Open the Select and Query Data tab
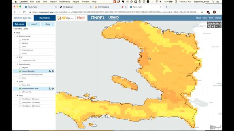 [x=23, y=18]
